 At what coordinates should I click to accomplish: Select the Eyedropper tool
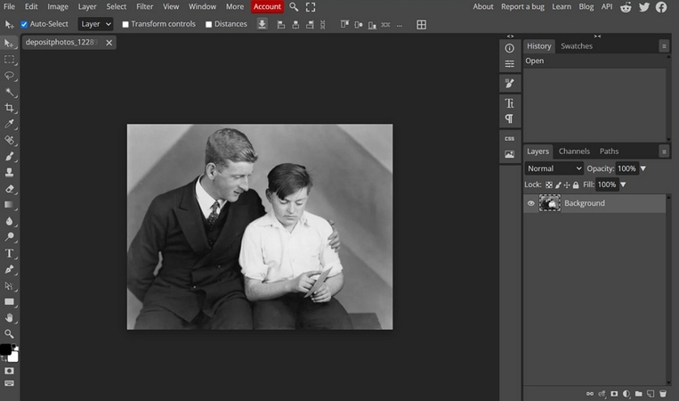pyautogui.click(x=9, y=124)
